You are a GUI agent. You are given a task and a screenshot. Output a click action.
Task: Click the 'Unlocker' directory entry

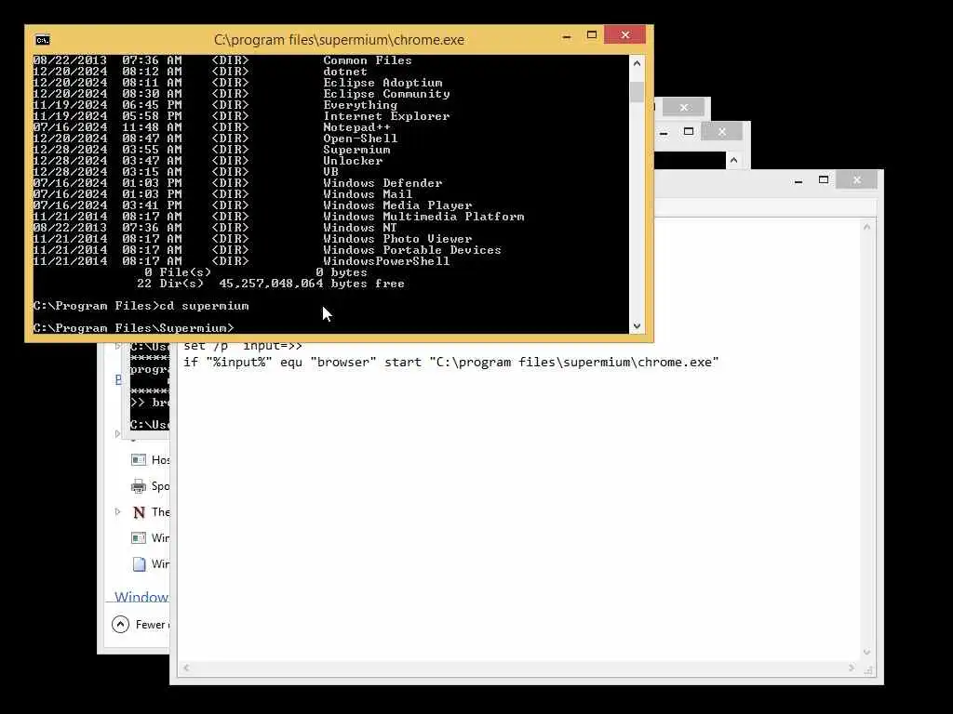coord(353,161)
